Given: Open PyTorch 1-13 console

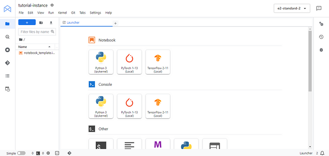Looking at the screenshot, I should coord(130,106).
